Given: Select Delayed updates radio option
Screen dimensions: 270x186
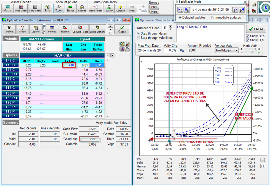Looking at the screenshot, I should tap(180, 18).
